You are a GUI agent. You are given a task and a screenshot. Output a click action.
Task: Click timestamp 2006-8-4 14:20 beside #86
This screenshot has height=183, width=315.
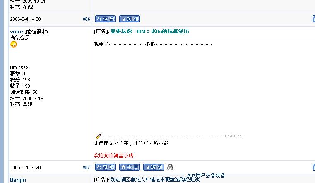click(x=25, y=19)
